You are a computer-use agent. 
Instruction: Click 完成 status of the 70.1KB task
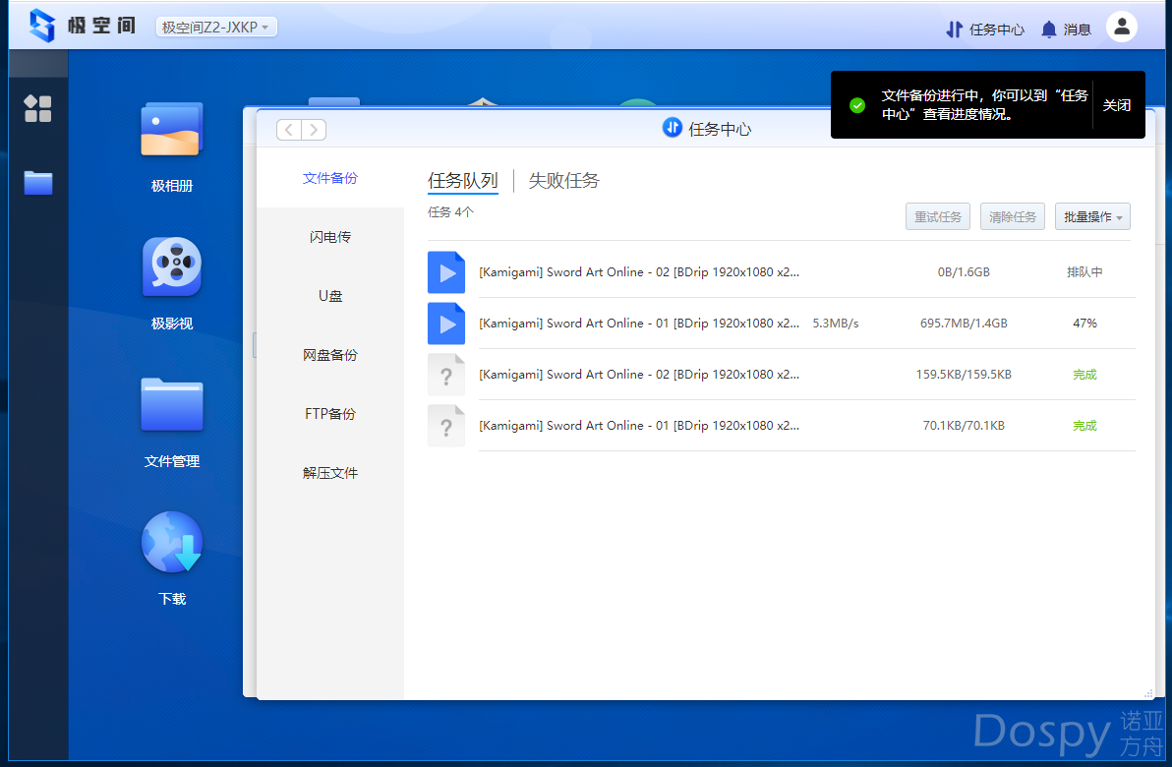[x=1084, y=426]
